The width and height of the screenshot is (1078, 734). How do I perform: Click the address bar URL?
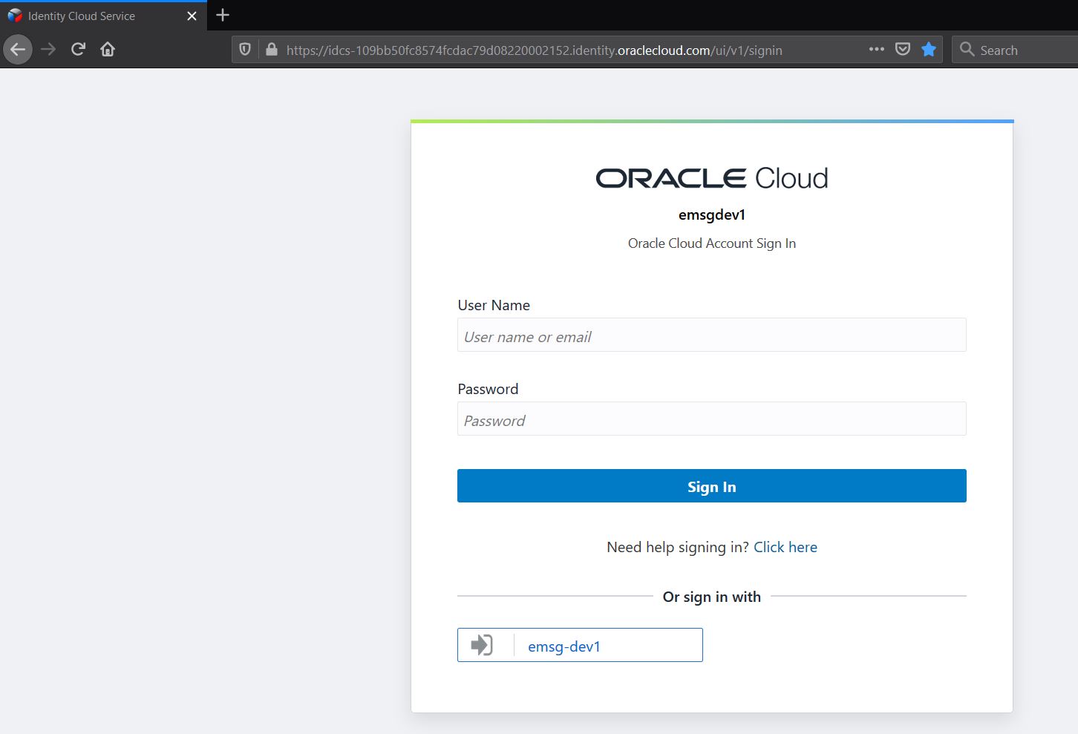click(x=535, y=50)
